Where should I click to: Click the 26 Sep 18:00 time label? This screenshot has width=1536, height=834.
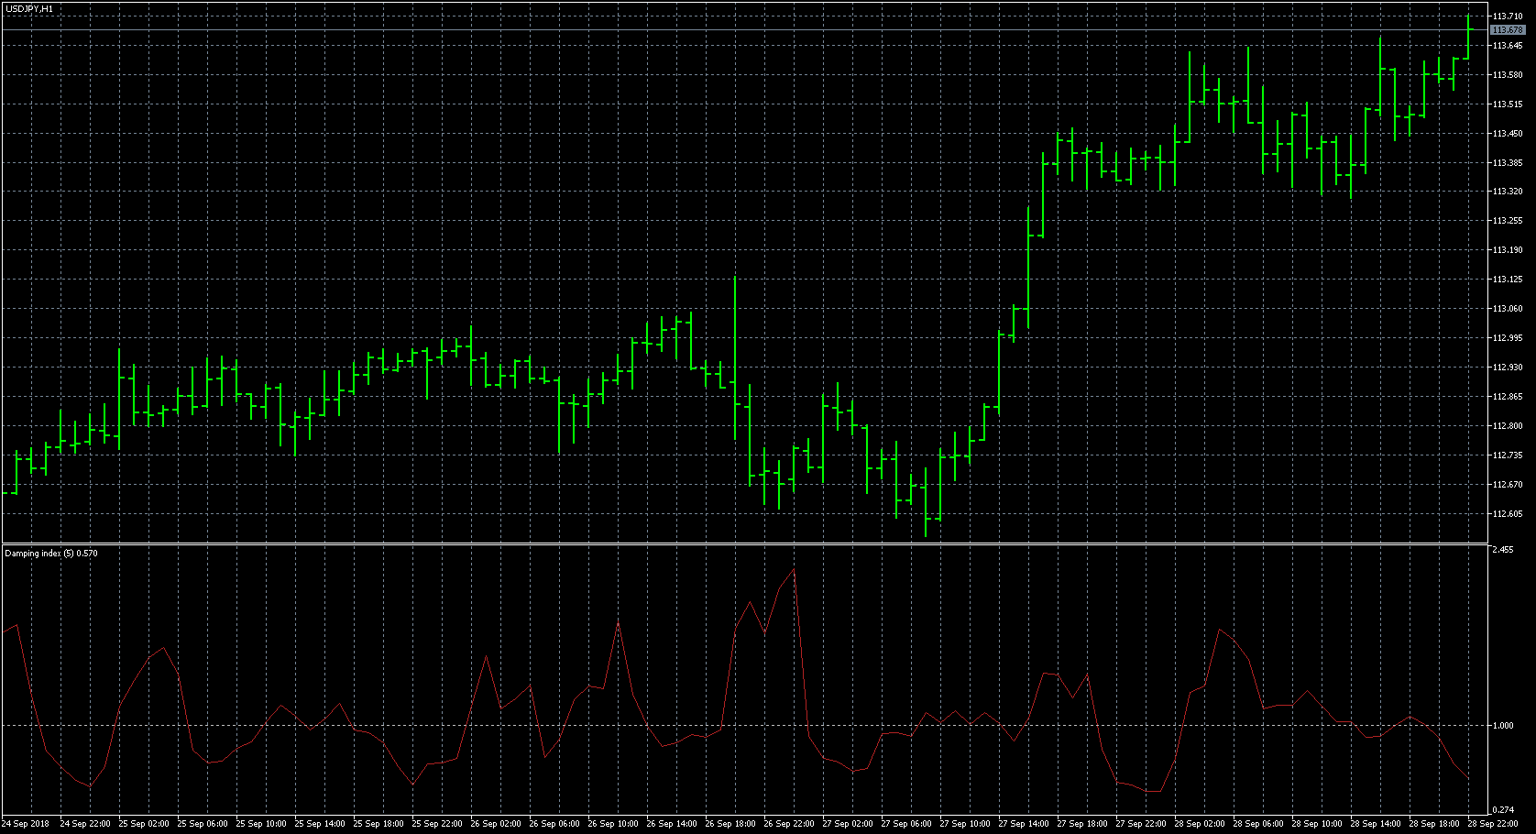[730, 823]
